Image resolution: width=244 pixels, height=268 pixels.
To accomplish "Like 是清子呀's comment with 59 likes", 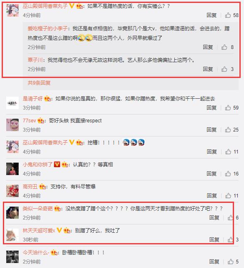I will [x=228, y=108].
